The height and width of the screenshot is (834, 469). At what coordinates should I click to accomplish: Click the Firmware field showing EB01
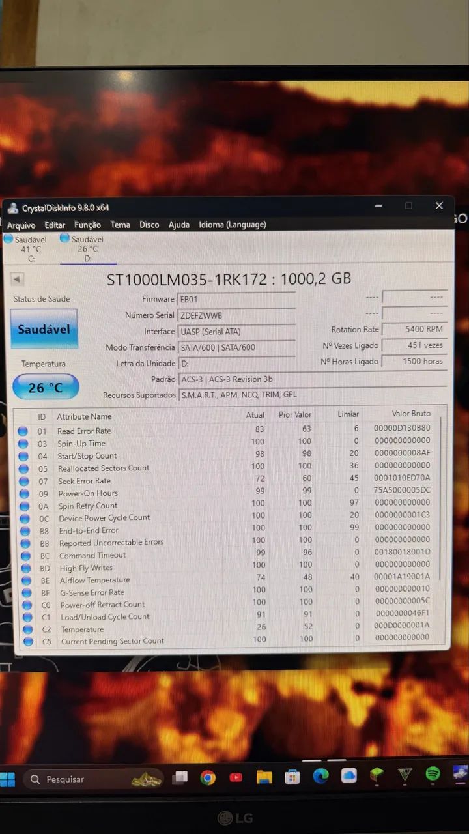pos(236,299)
